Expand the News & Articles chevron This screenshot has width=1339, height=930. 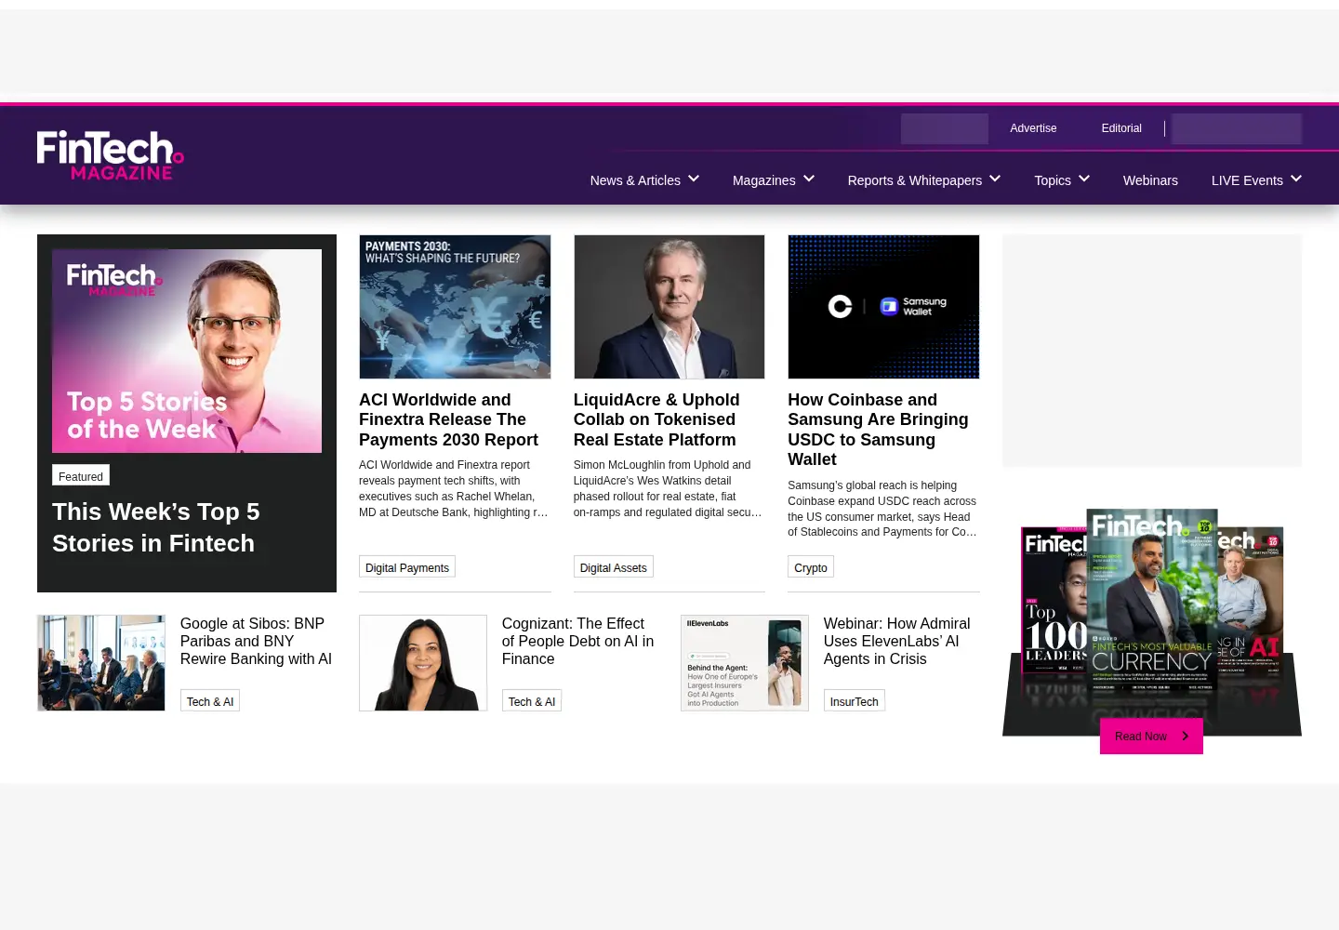[694, 179]
